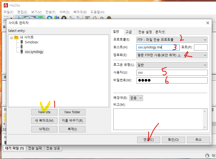Click the New site button
Viewport: 216px width, 159px height.
click(44, 112)
